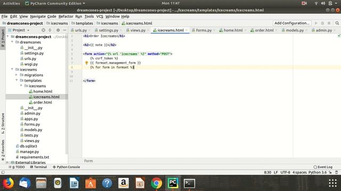The height and width of the screenshot is (191, 341).
Task: Open Amazon icon in the dock
Action: tap(124, 183)
